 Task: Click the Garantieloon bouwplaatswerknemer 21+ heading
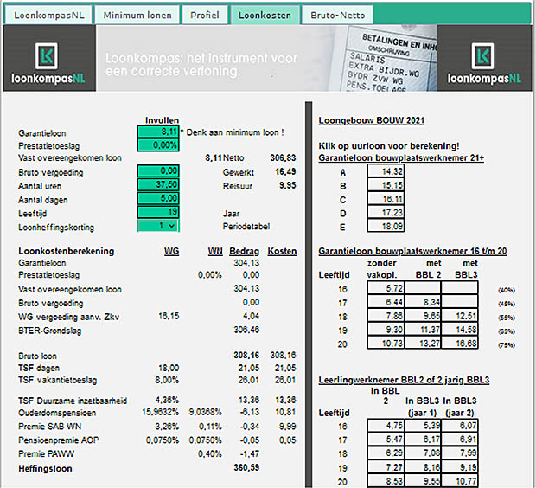pyautogui.click(x=401, y=157)
